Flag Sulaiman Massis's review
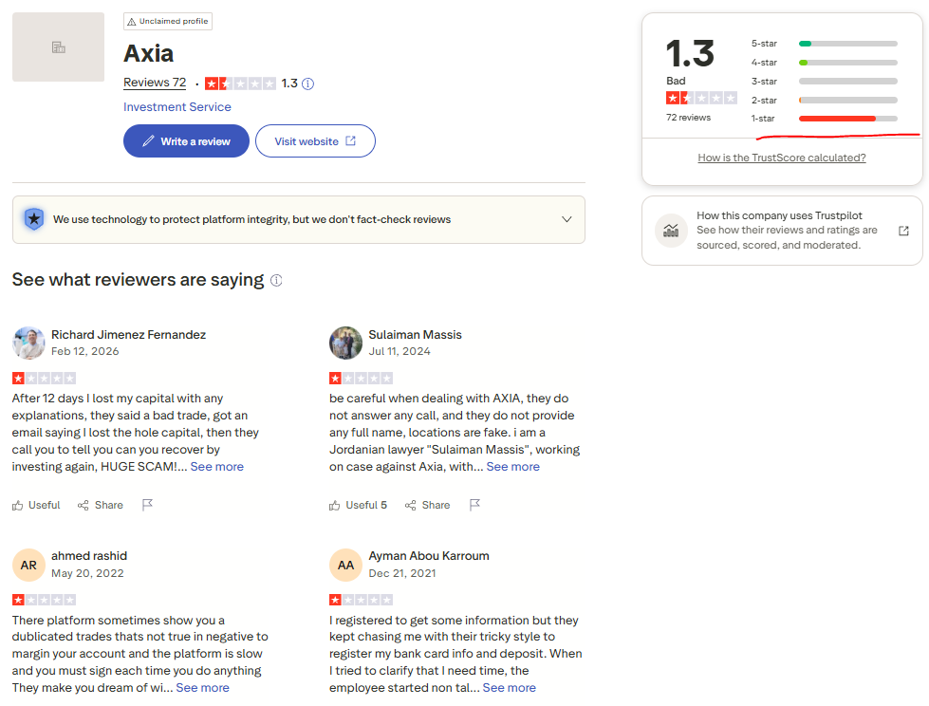The image size is (929, 706). pyautogui.click(x=474, y=505)
